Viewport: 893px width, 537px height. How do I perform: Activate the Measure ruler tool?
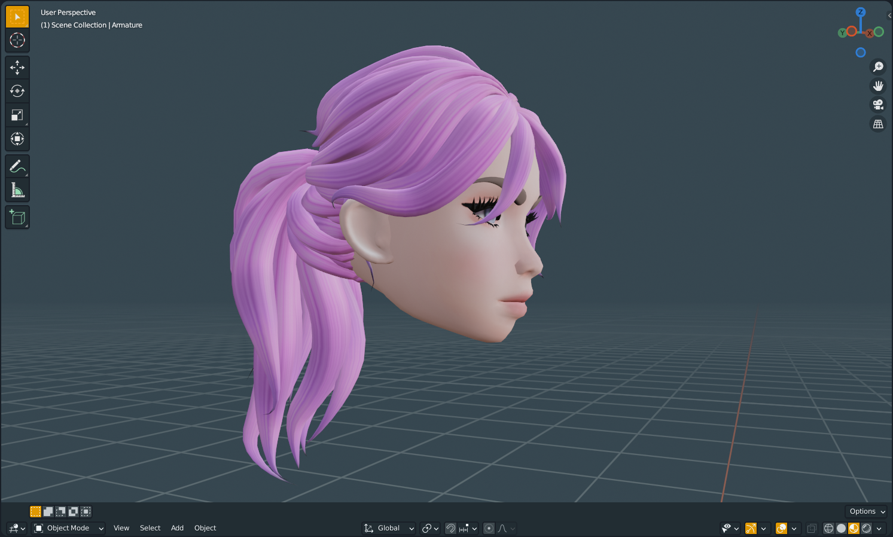pos(17,190)
